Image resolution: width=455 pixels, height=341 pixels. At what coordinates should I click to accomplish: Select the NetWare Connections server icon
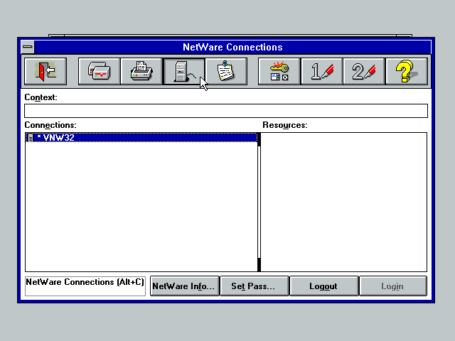(184, 71)
